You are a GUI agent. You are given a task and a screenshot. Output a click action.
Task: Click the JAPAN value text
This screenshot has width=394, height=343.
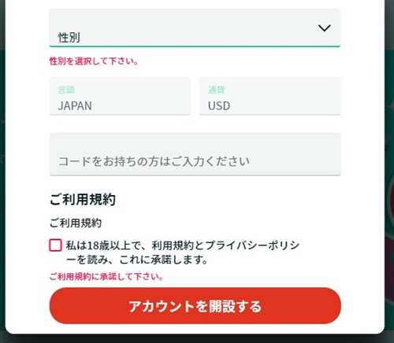click(x=75, y=105)
